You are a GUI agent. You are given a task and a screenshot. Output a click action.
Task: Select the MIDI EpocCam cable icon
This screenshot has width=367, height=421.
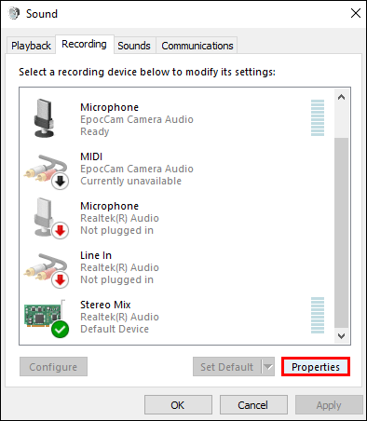[x=46, y=171]
